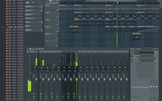Toggle HalfTime effect enable LED

click(x=157, y=58)
